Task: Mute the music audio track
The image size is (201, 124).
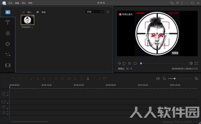Action: pos(7,112)
